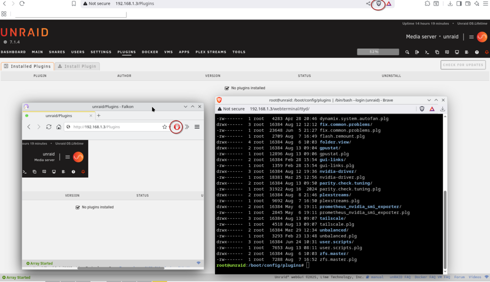Open the Brave main menu hamburger icon

pyautogui.click(x=485, y=4)
